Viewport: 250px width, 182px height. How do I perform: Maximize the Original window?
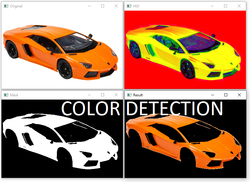[103, 6]
